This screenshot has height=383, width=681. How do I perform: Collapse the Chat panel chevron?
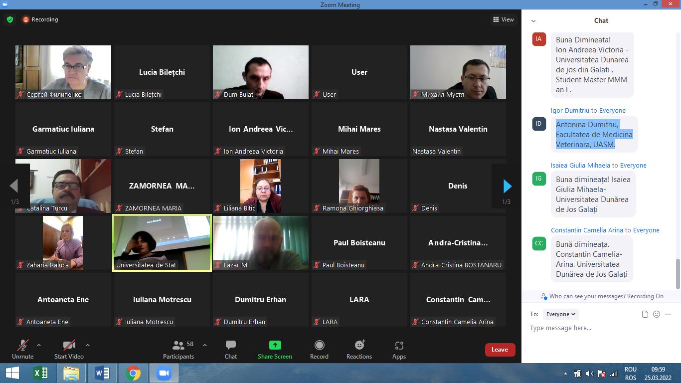point(533,21)
